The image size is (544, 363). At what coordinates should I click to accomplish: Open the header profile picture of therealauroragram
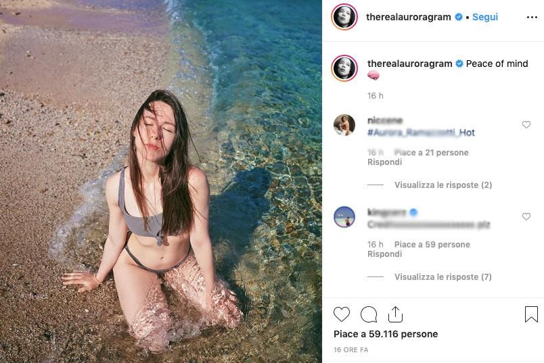pos(344,17)
